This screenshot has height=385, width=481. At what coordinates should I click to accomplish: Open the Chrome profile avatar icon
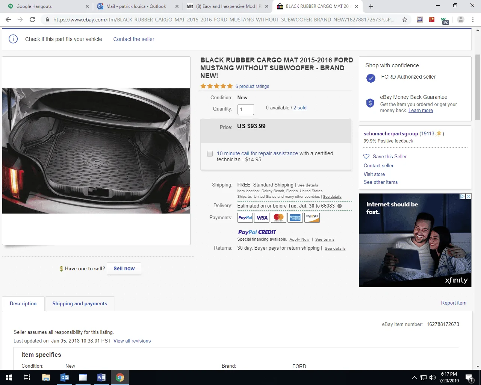pyautogui.click(x=461, y=20)
